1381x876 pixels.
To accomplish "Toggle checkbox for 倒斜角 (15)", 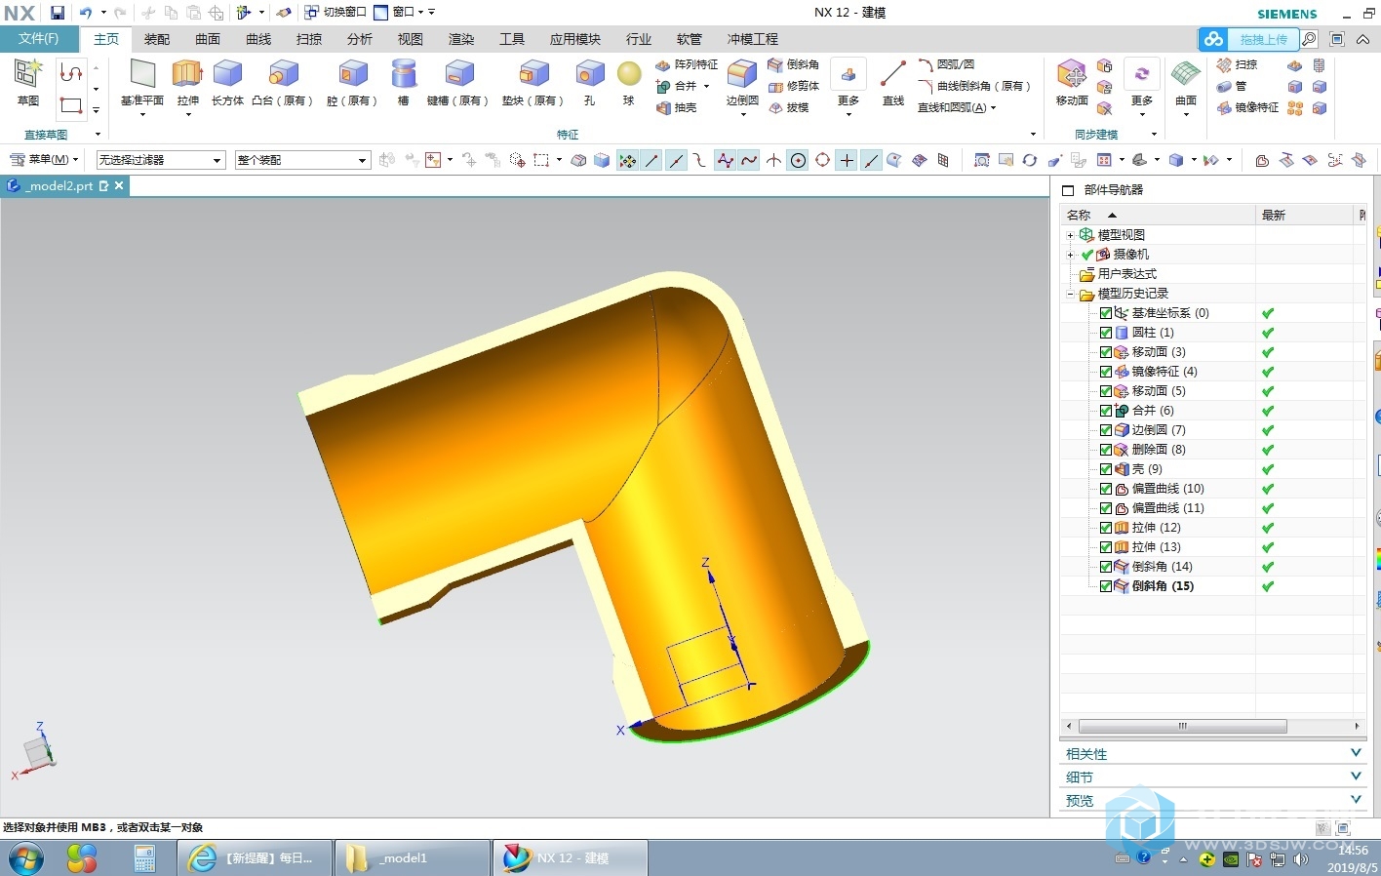I will (x=1106, y=586).
